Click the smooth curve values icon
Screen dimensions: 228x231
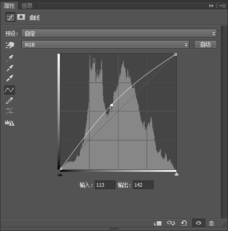coord(10,111)
